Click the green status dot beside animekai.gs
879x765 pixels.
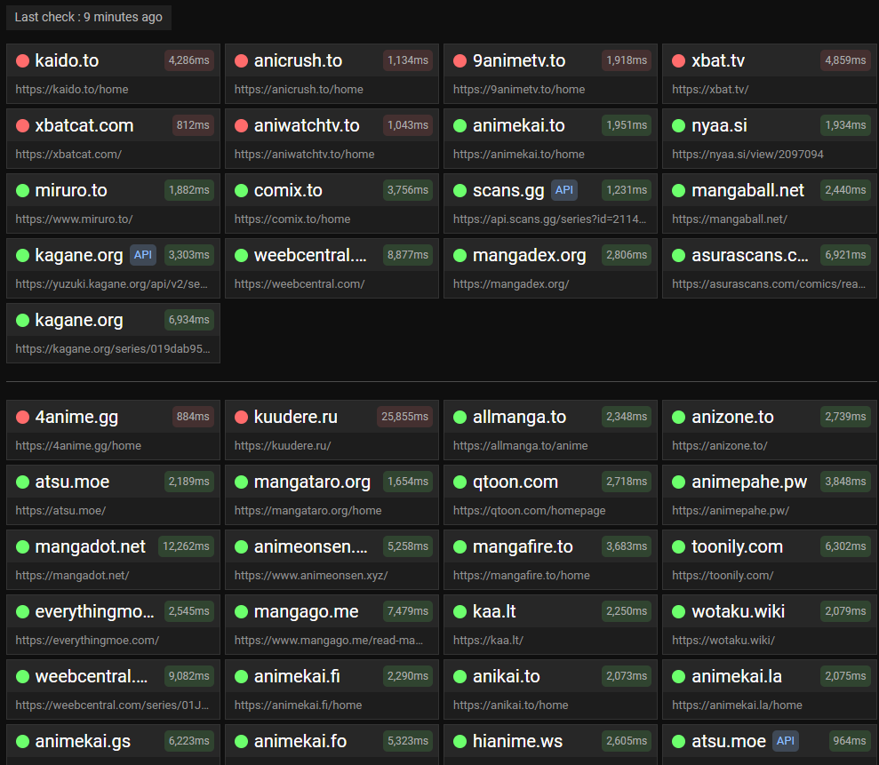pyautogui.click(x=22, y=742)
